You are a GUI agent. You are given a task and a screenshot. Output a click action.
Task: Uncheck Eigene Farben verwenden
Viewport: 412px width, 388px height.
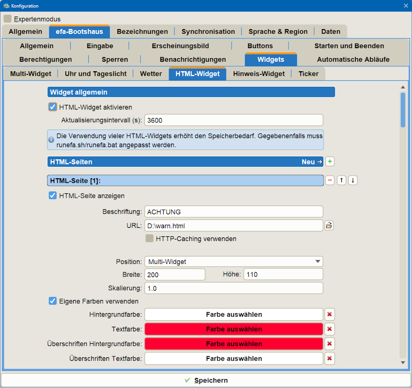coord(53,301)
